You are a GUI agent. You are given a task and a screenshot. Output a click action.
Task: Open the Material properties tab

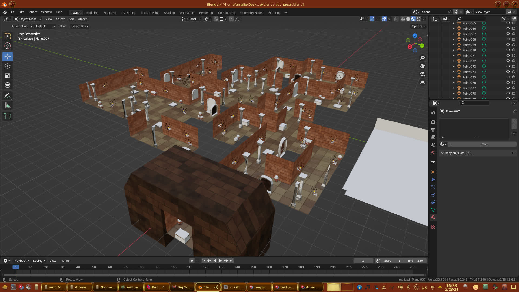tap(433, 217)
